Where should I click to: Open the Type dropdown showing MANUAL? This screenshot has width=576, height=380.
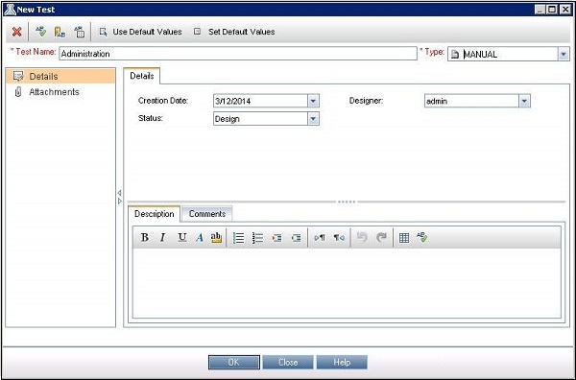point(564,55)
